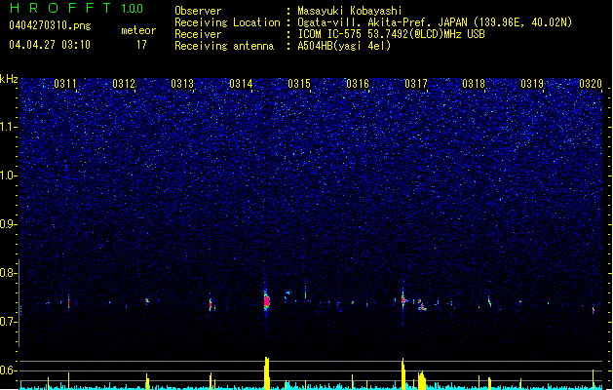
Task: Click the 0.8 kHz frequency label
Action: click(x=9, y=273)
